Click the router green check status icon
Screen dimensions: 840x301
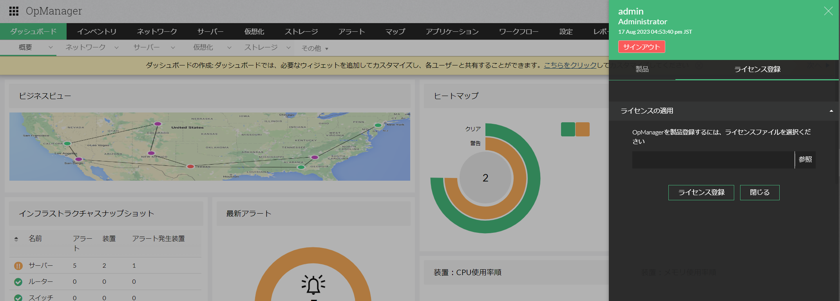(18, 282)
